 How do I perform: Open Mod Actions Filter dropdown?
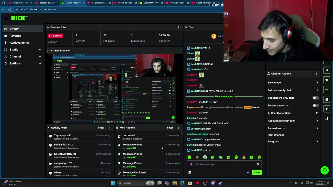tap(170, 128)
